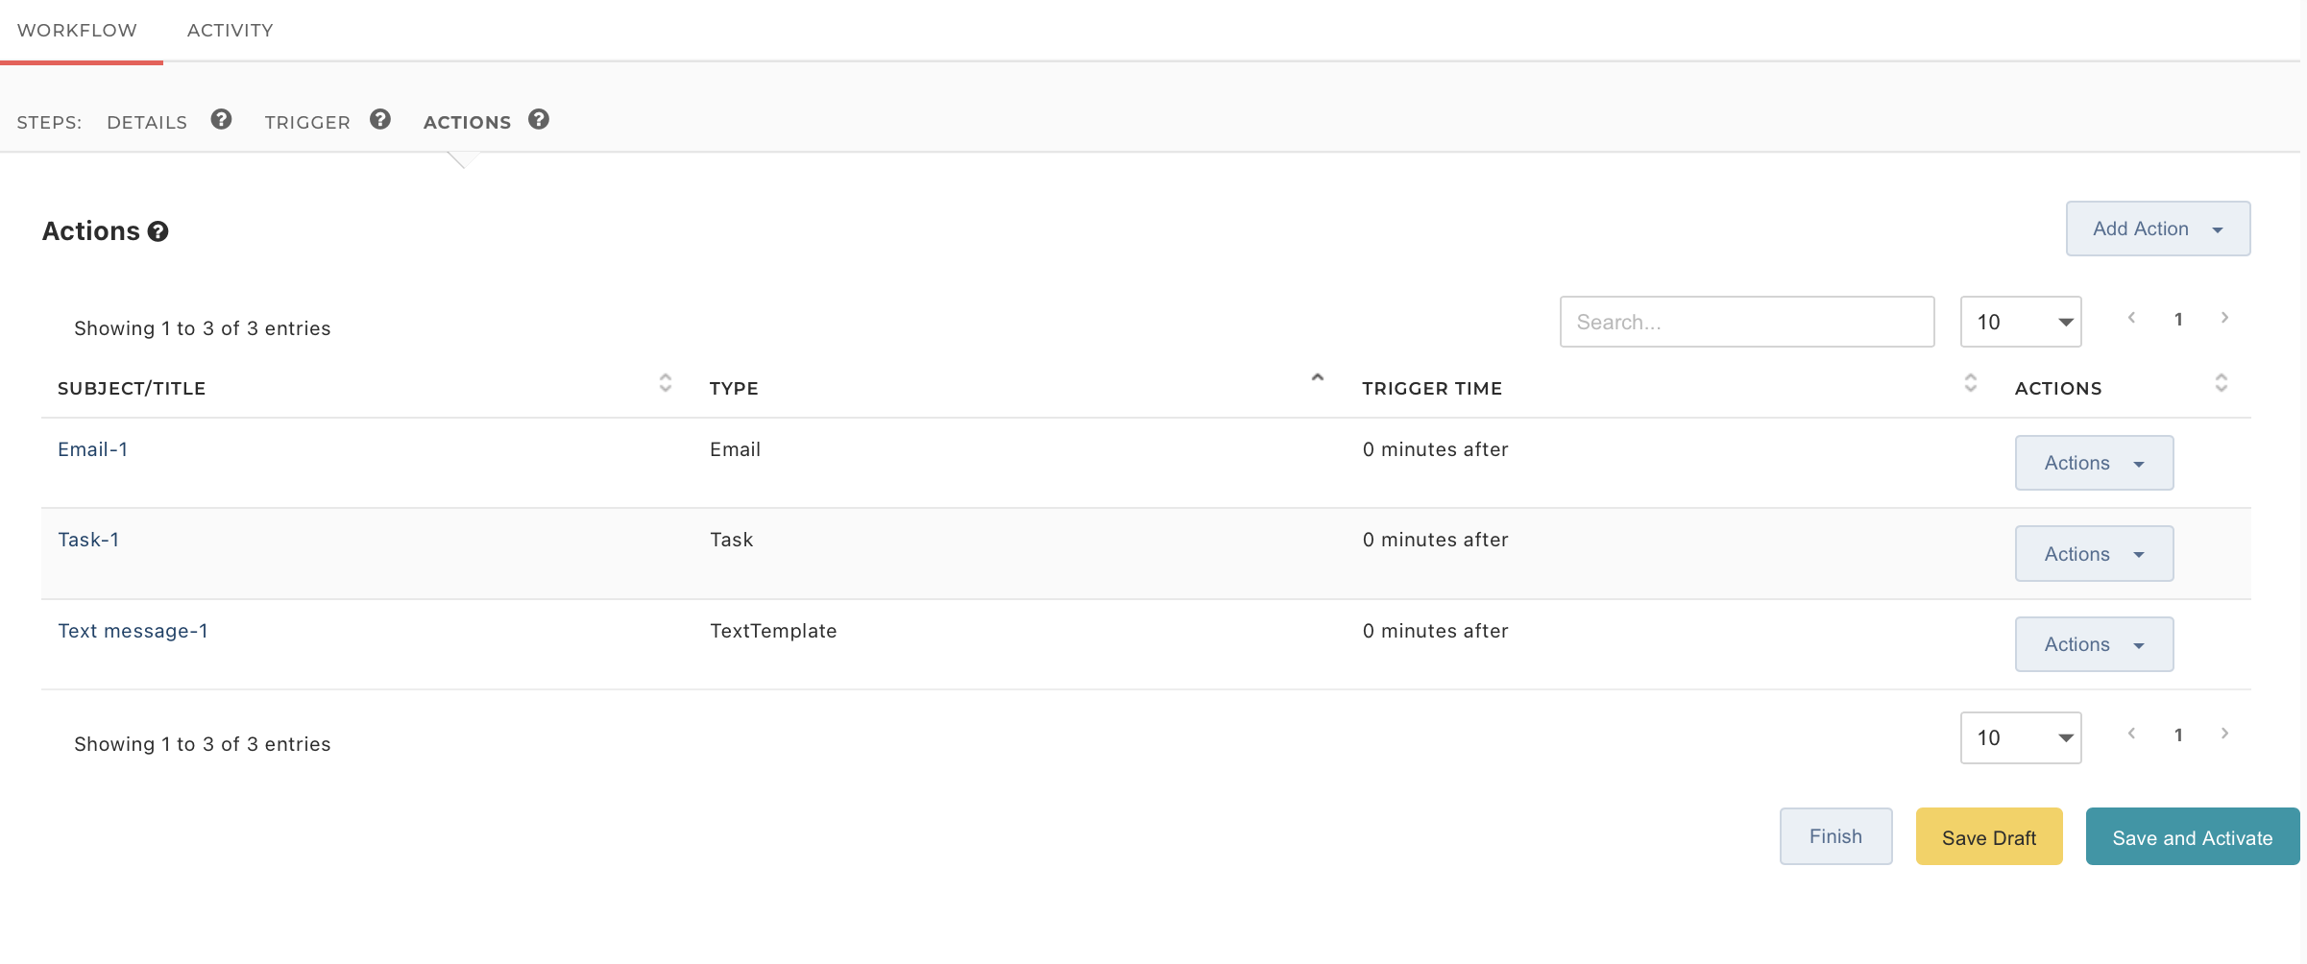
Task: Open the Details step
Action: pos(147,122)
